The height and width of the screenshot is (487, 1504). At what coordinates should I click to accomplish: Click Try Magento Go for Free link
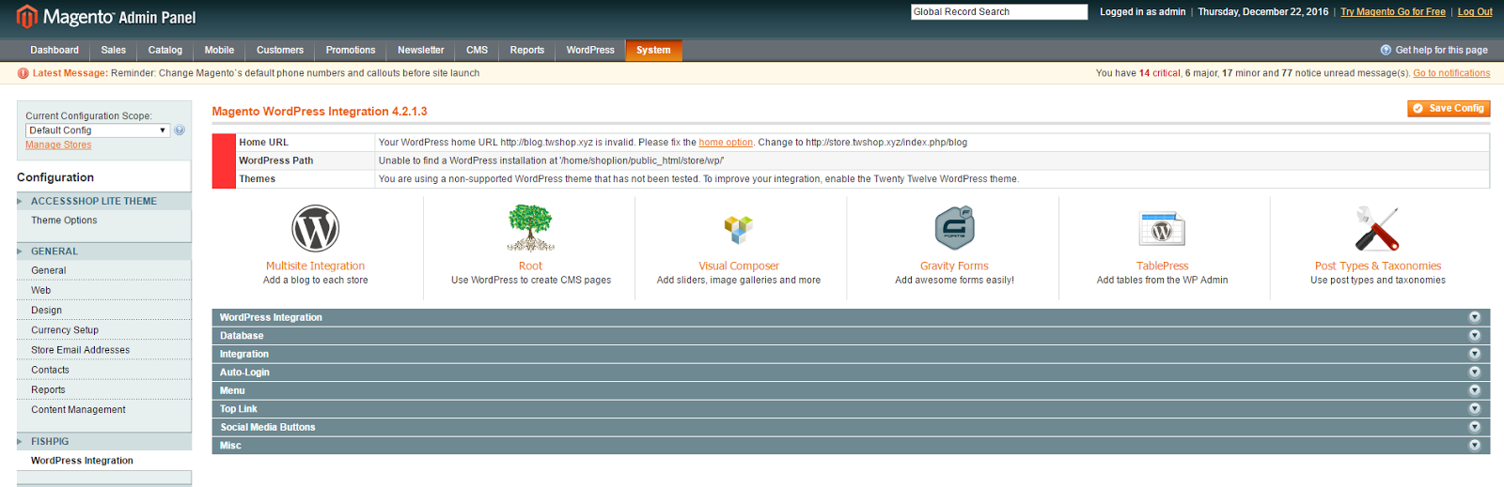[x=1393, y=12]
